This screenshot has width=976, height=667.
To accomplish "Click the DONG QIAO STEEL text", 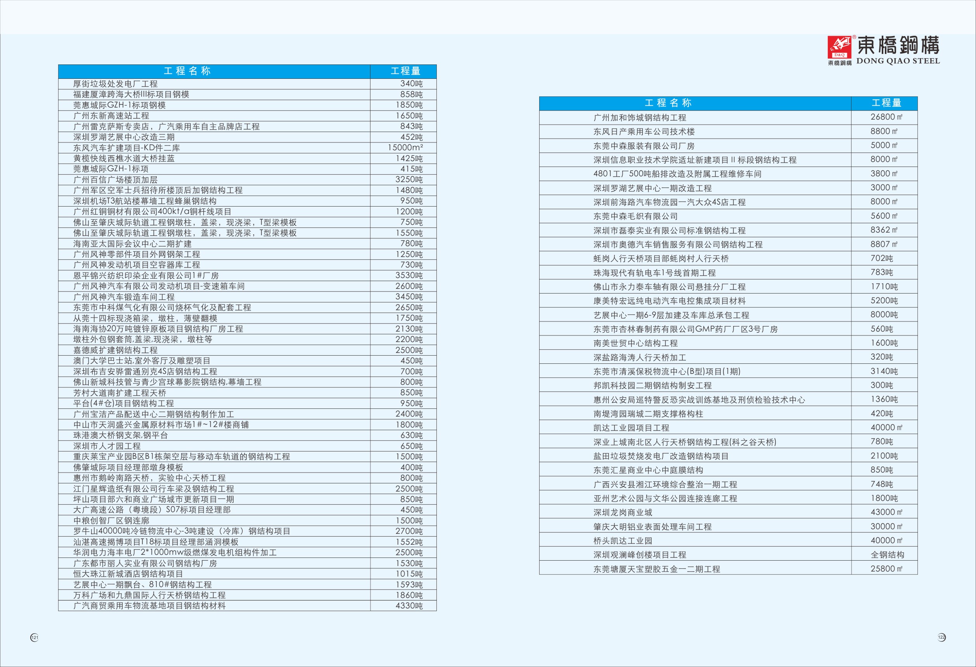I will coord(898,61).
